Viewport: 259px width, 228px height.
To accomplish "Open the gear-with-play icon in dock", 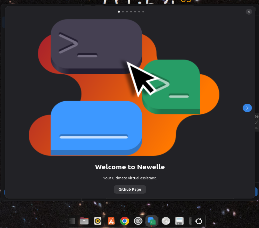I will 138,221.
